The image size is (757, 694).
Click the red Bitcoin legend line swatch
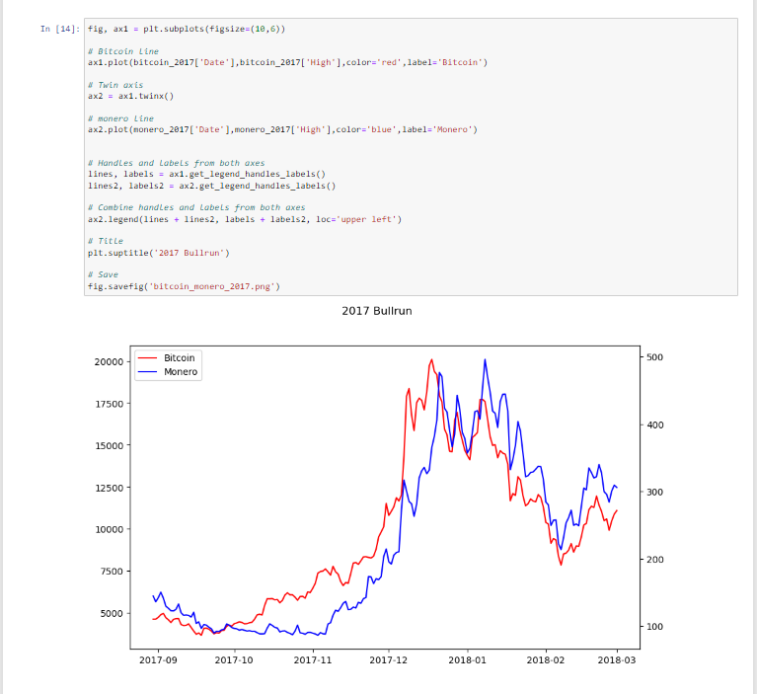click(x=147, y=358)
